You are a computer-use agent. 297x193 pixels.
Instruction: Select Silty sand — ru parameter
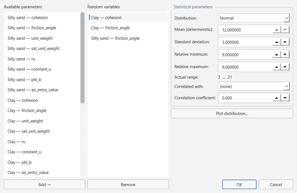click(x=43, y=59)
